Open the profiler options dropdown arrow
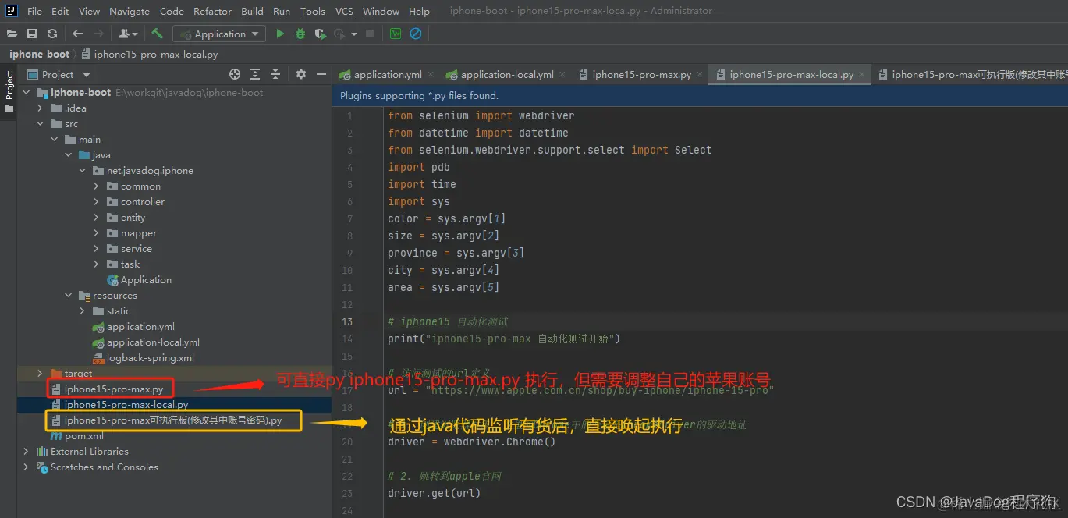Image resolution: width=1068 pixels, height=518 pixels. 354,34
